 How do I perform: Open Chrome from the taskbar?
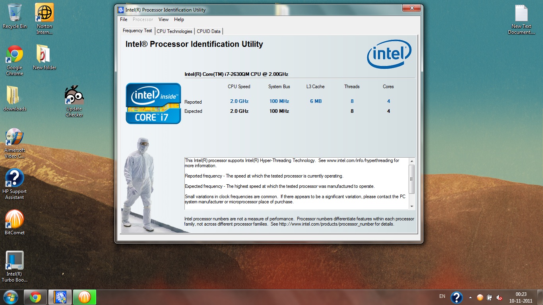coord(35,297)
